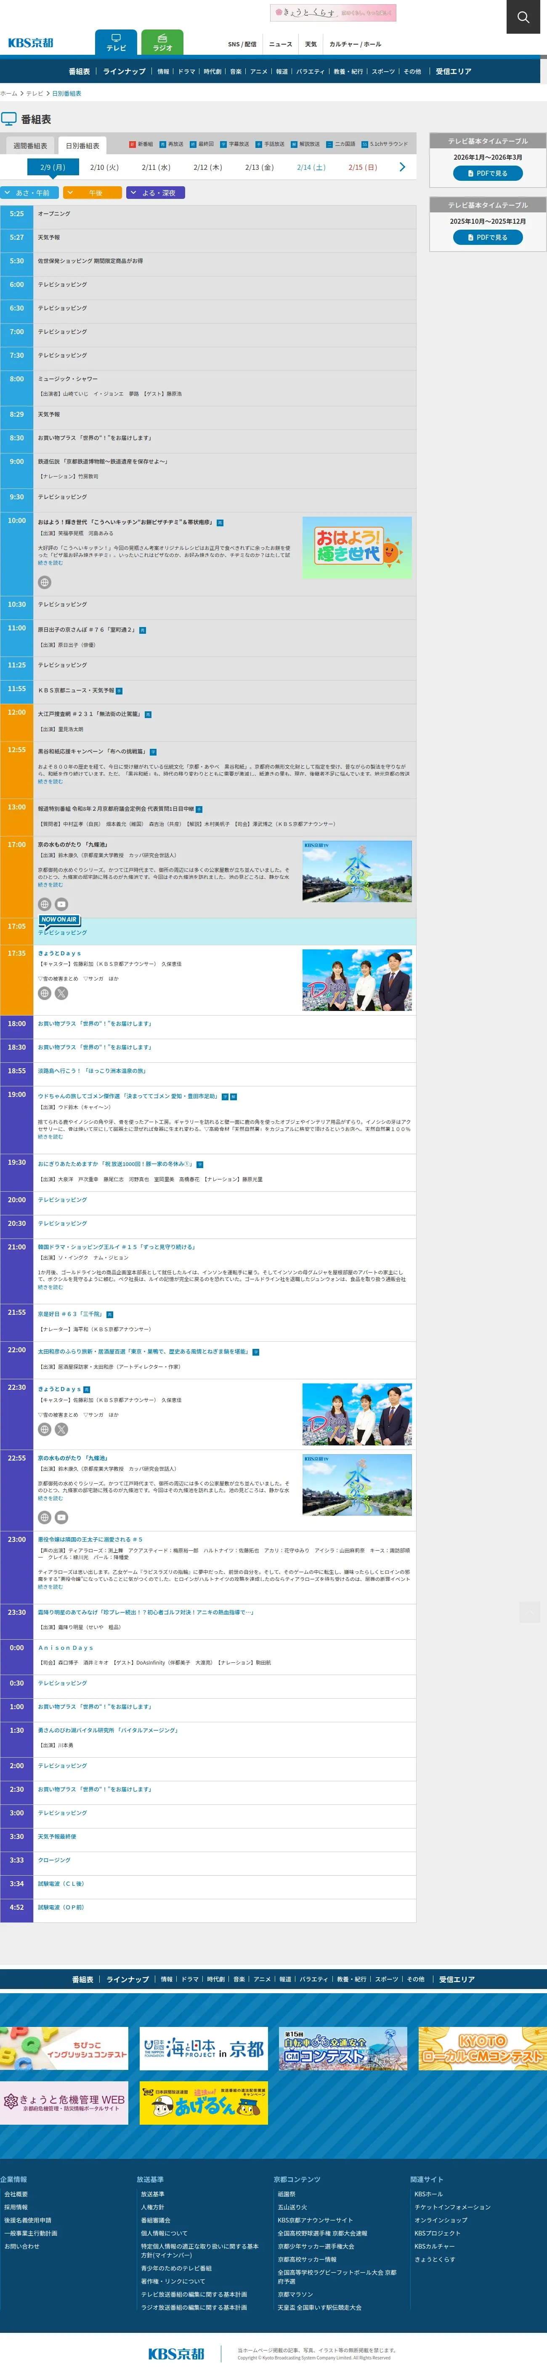Open the 18:55 淡路島へ行こう program link
The width and height of the screenshot is (547, 2375).
91,1070
